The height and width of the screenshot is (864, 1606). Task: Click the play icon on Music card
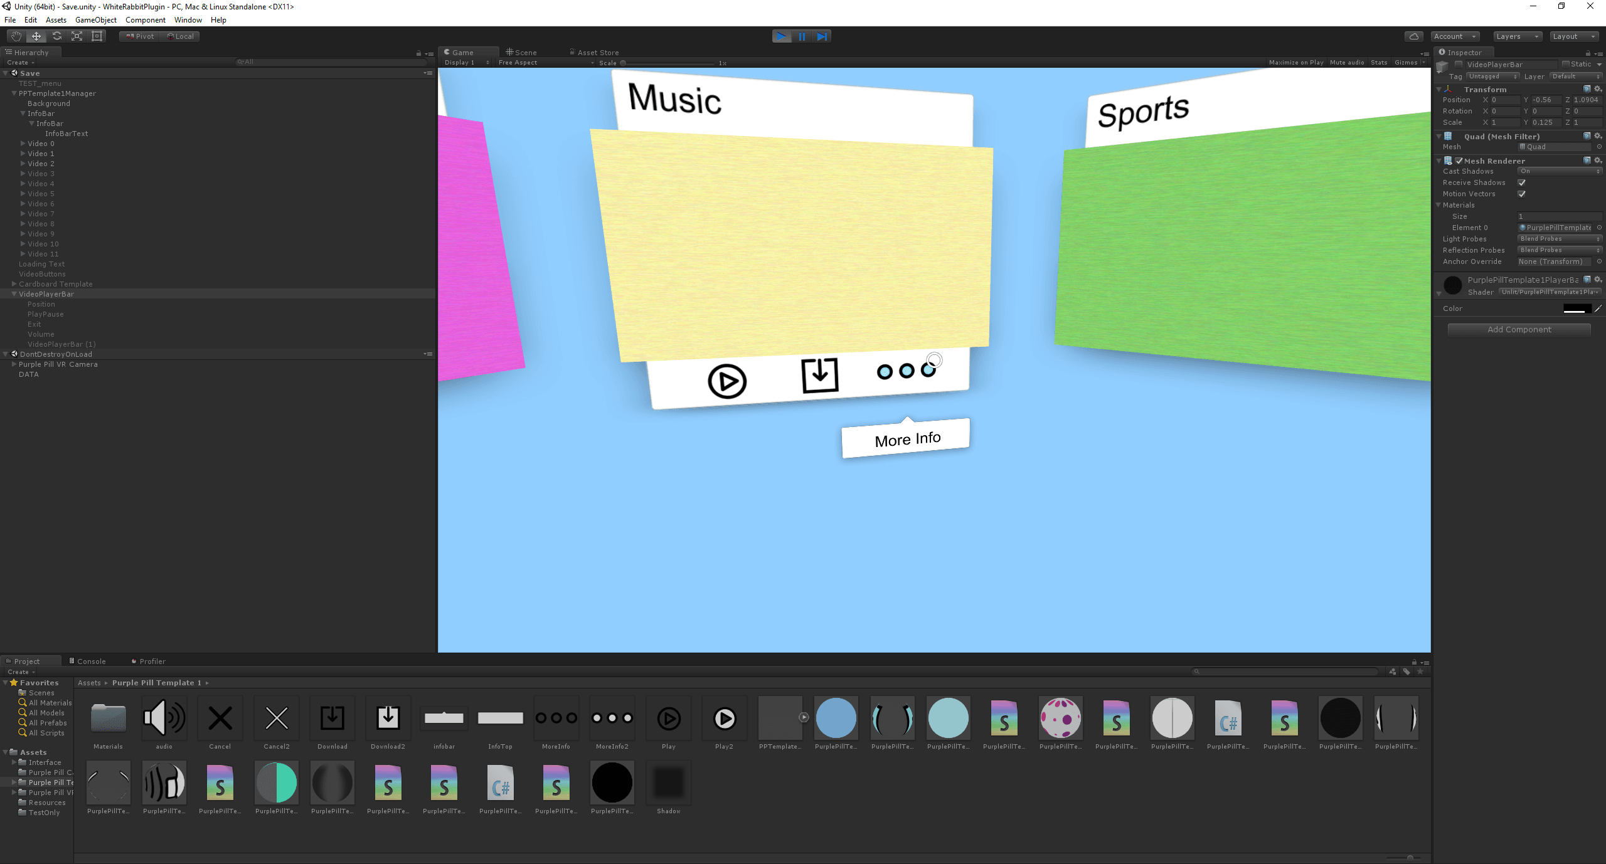coord(726,381)
